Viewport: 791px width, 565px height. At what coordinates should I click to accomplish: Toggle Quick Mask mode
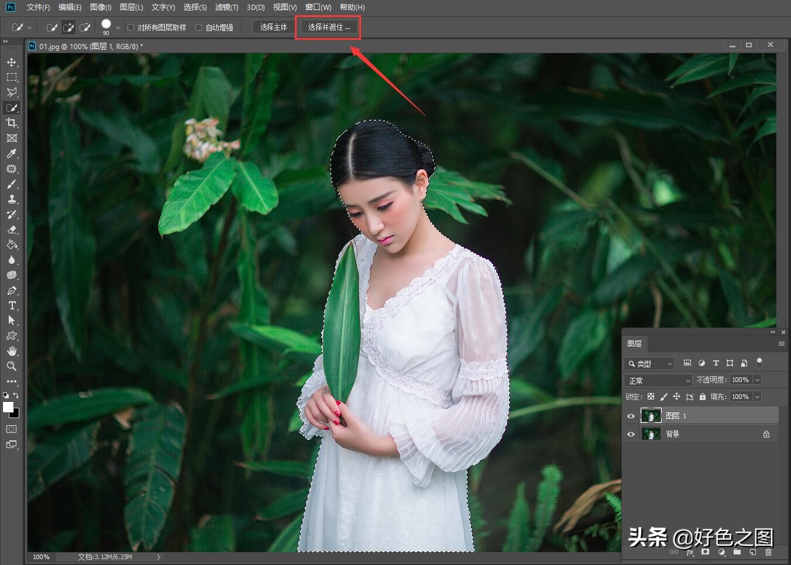pyautogui.click(x=12, y=429)
